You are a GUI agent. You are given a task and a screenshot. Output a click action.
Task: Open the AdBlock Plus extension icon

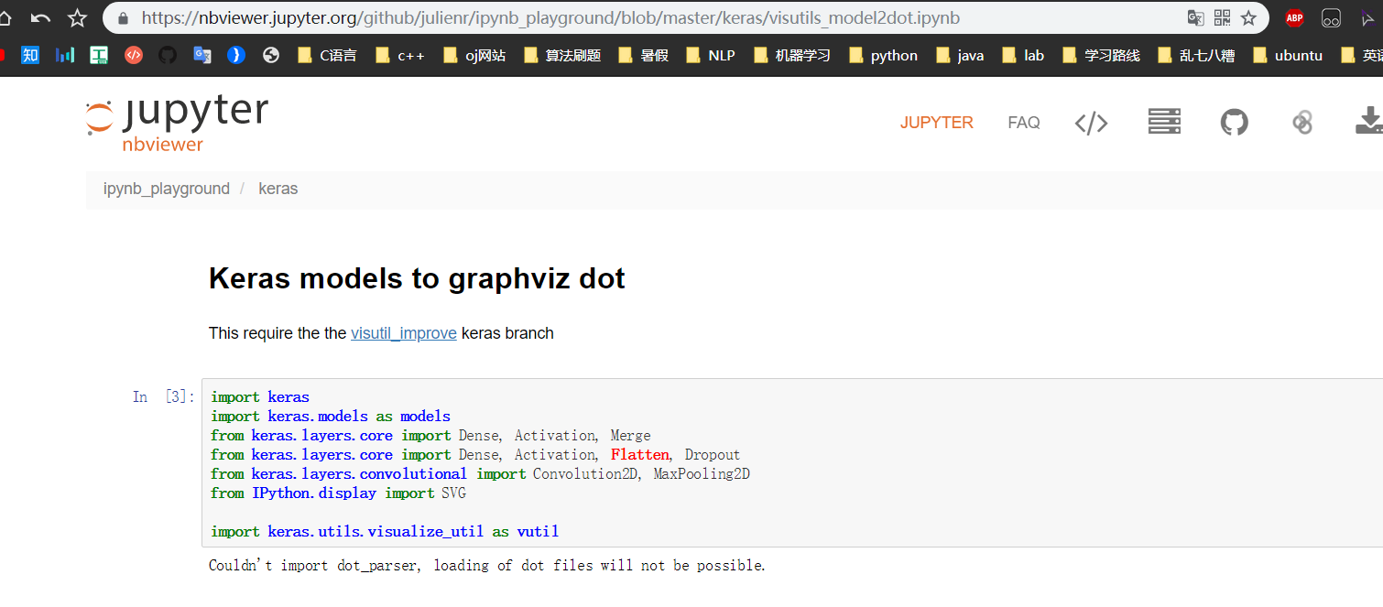pos(1294,17)
